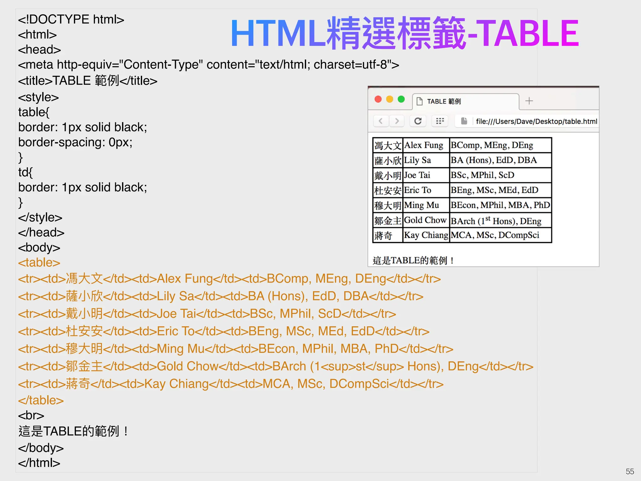Click table cell BArch (1st Hons), DEng
This screenshot has height=481, width=641.
500,220
